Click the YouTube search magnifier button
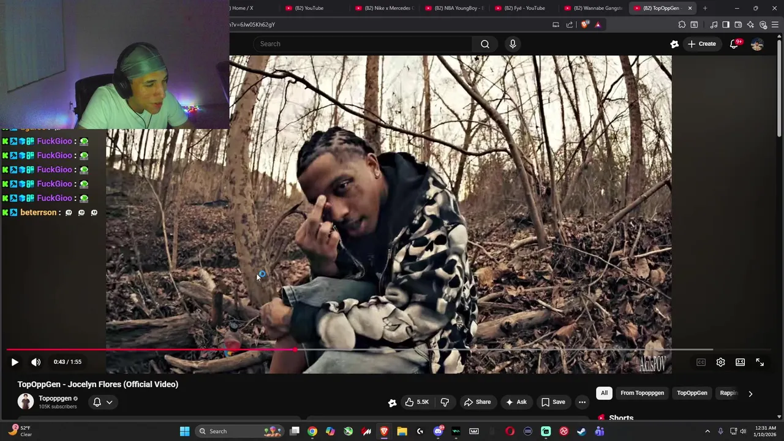 [x=485, y=44]
